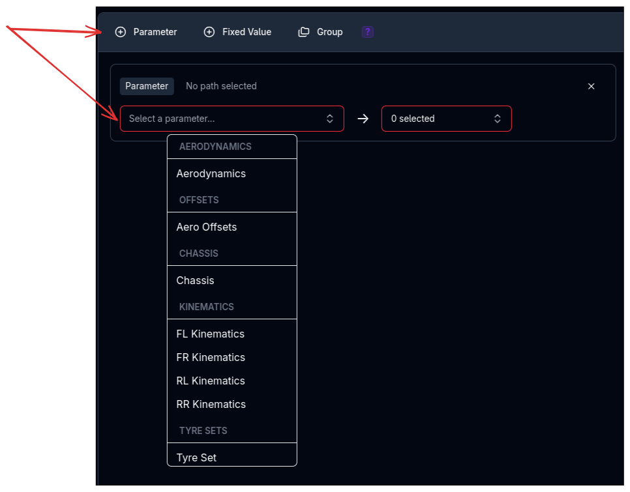Open the 'Select a parameter...' dropdown

point(232,119)
